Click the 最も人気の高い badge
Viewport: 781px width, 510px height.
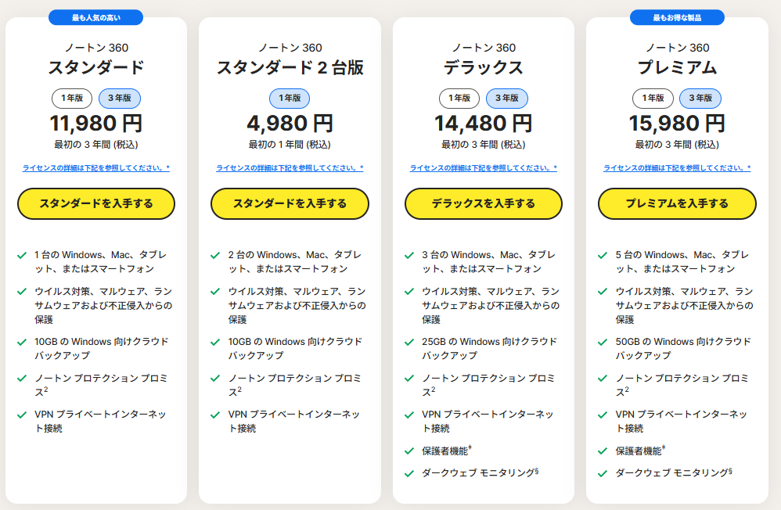point(95,17)
